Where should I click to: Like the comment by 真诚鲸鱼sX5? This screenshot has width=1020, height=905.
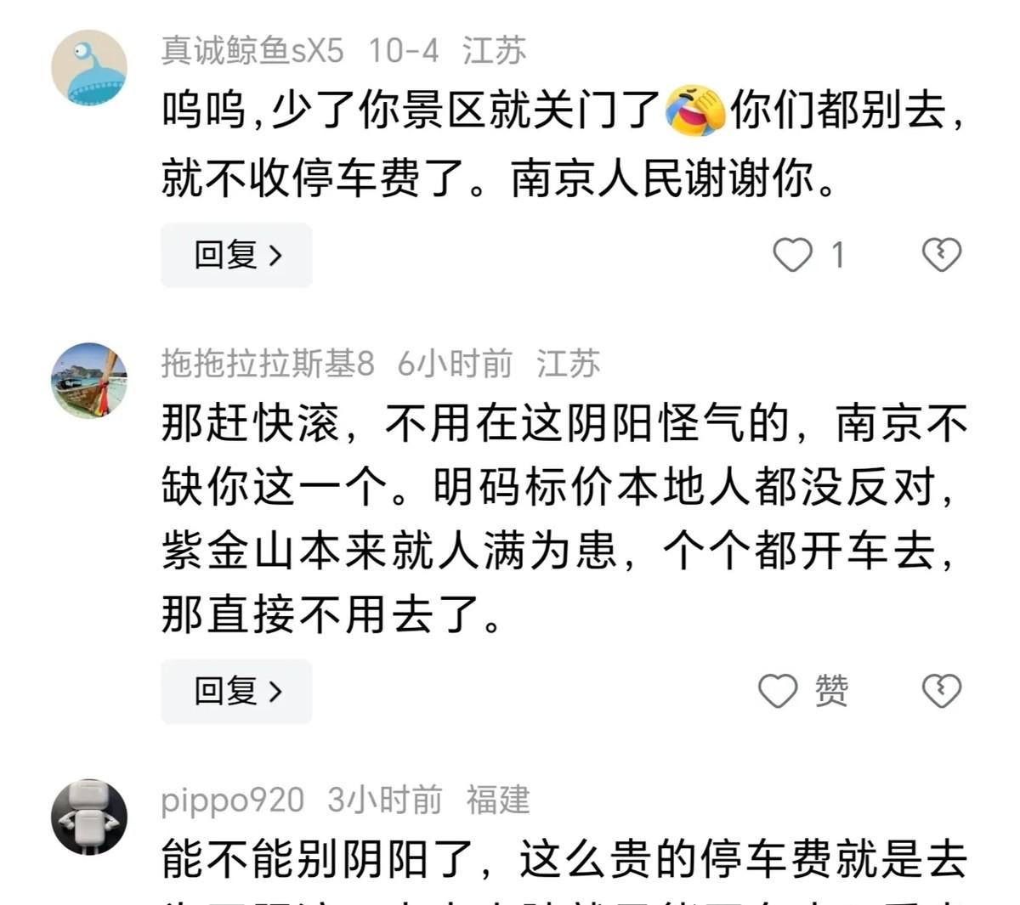tap(792, 255)
